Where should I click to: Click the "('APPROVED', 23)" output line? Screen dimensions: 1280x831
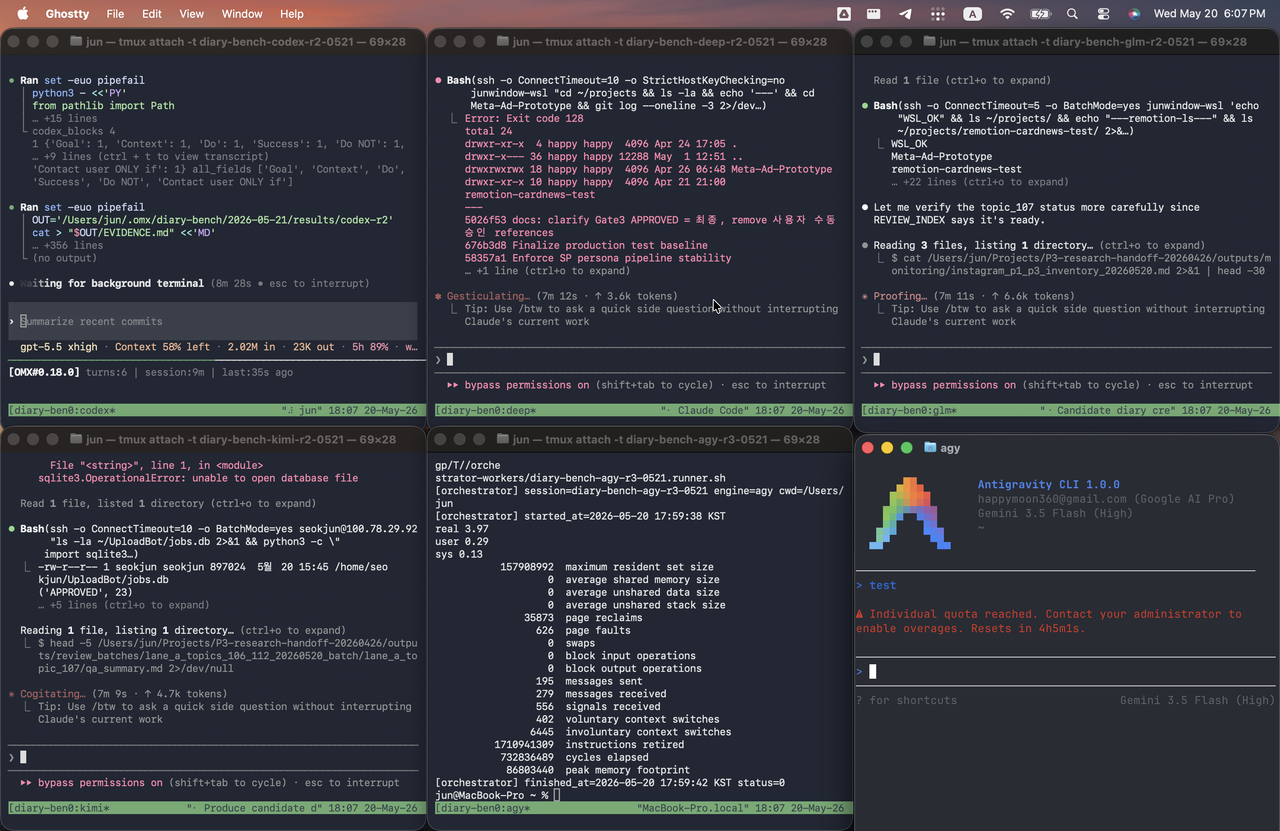pyautogui.click(x=85, y=592)
